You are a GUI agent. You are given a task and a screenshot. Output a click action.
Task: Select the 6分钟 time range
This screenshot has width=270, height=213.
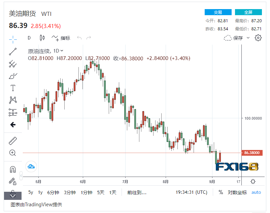click(53, 192)
